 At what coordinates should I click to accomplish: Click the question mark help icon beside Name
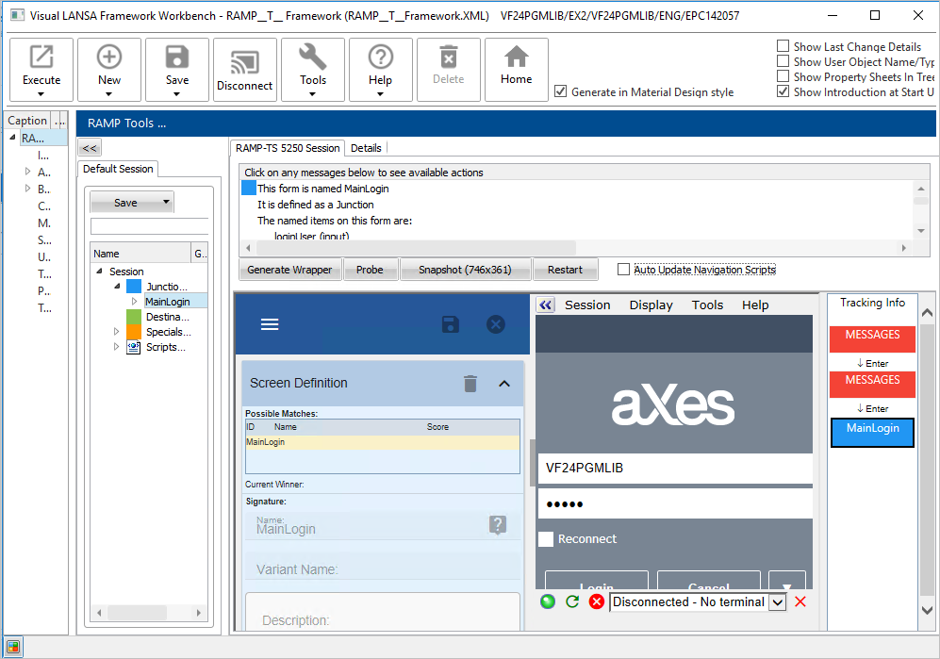pyautogui.click(x=498, y=525)
